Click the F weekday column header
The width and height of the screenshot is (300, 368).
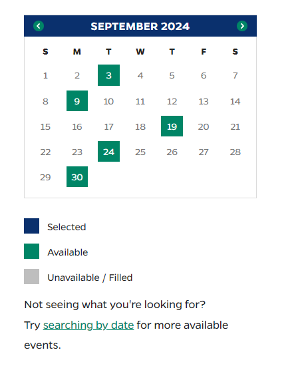pyautogui.click(x=204, y=52)
